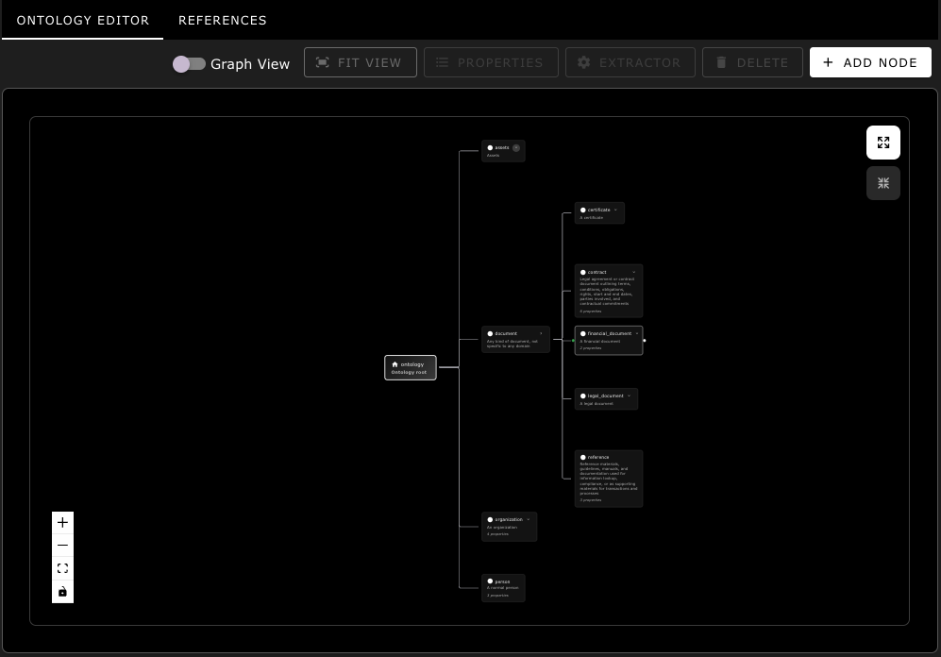Image resolution: width=941 pixels, height=657 pixels.
Task: Click the home icon on ontology root
Action: [395, 364]
